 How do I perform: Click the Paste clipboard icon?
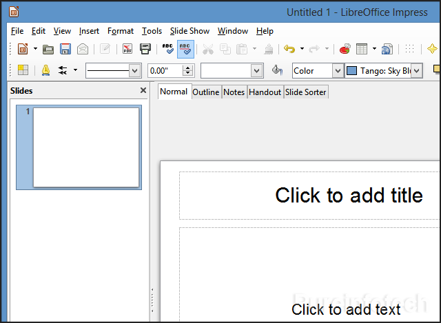point(242,49)
